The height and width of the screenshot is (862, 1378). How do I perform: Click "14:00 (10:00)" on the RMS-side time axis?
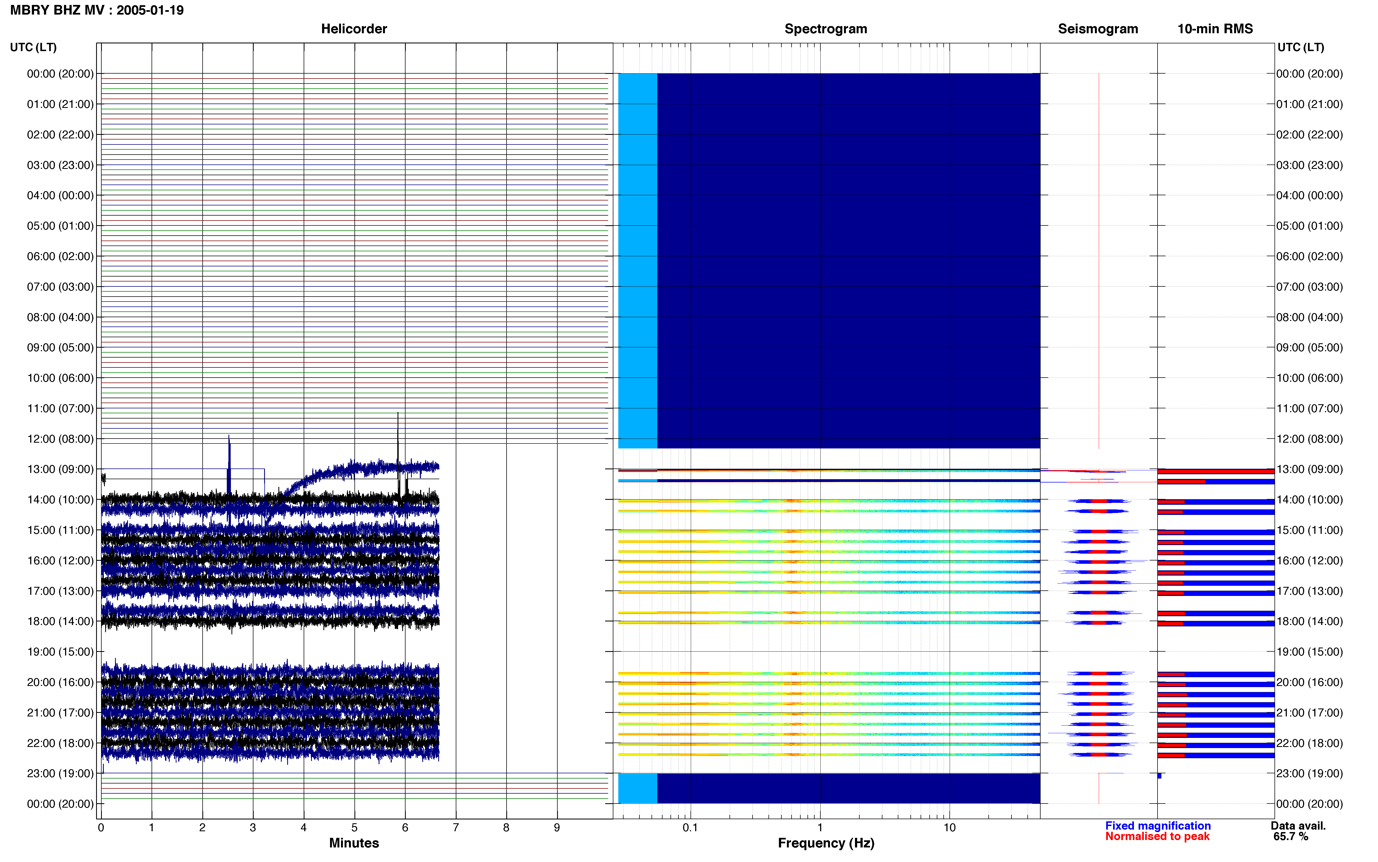coord(1310,500)
